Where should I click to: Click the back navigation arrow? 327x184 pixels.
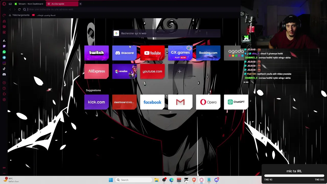pyautogui.click(x=10, y=9)
